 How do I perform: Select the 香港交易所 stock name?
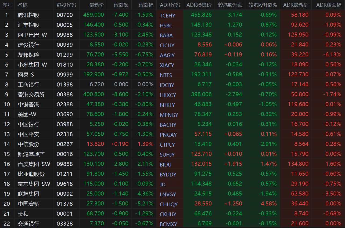[31, 95]
